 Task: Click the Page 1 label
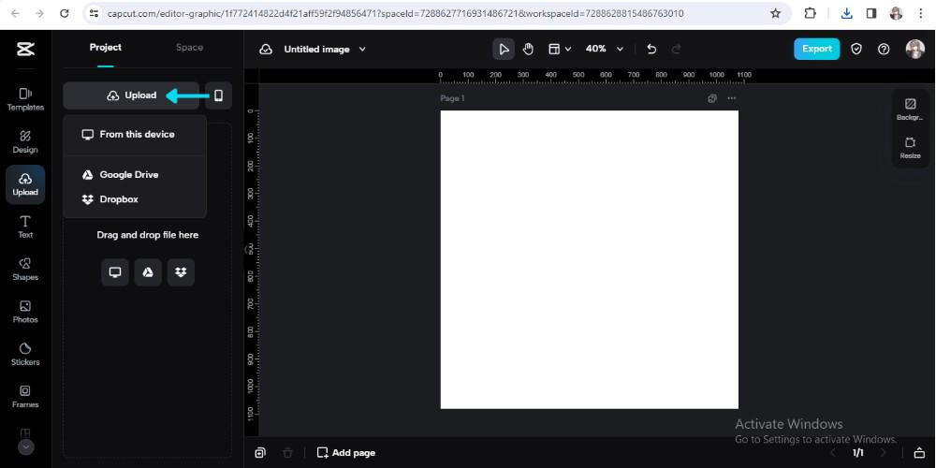[452, 98]
